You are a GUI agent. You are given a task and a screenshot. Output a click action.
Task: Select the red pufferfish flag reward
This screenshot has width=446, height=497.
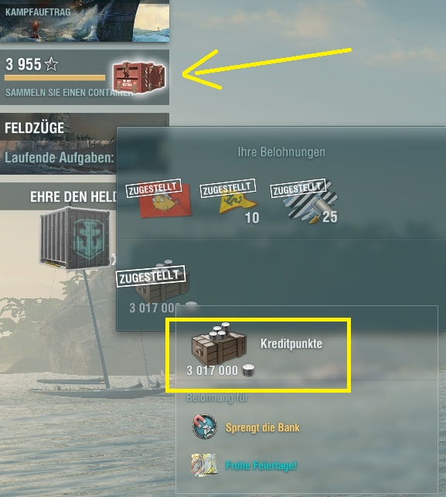point(165,201)
